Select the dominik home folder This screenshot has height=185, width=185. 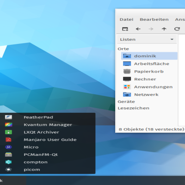coord(149,56)
